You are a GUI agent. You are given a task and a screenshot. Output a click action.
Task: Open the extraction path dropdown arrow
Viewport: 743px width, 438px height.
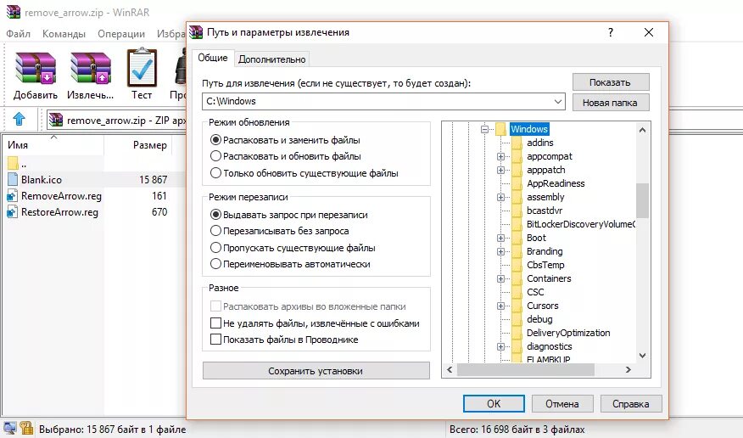[x=558, y=102]
